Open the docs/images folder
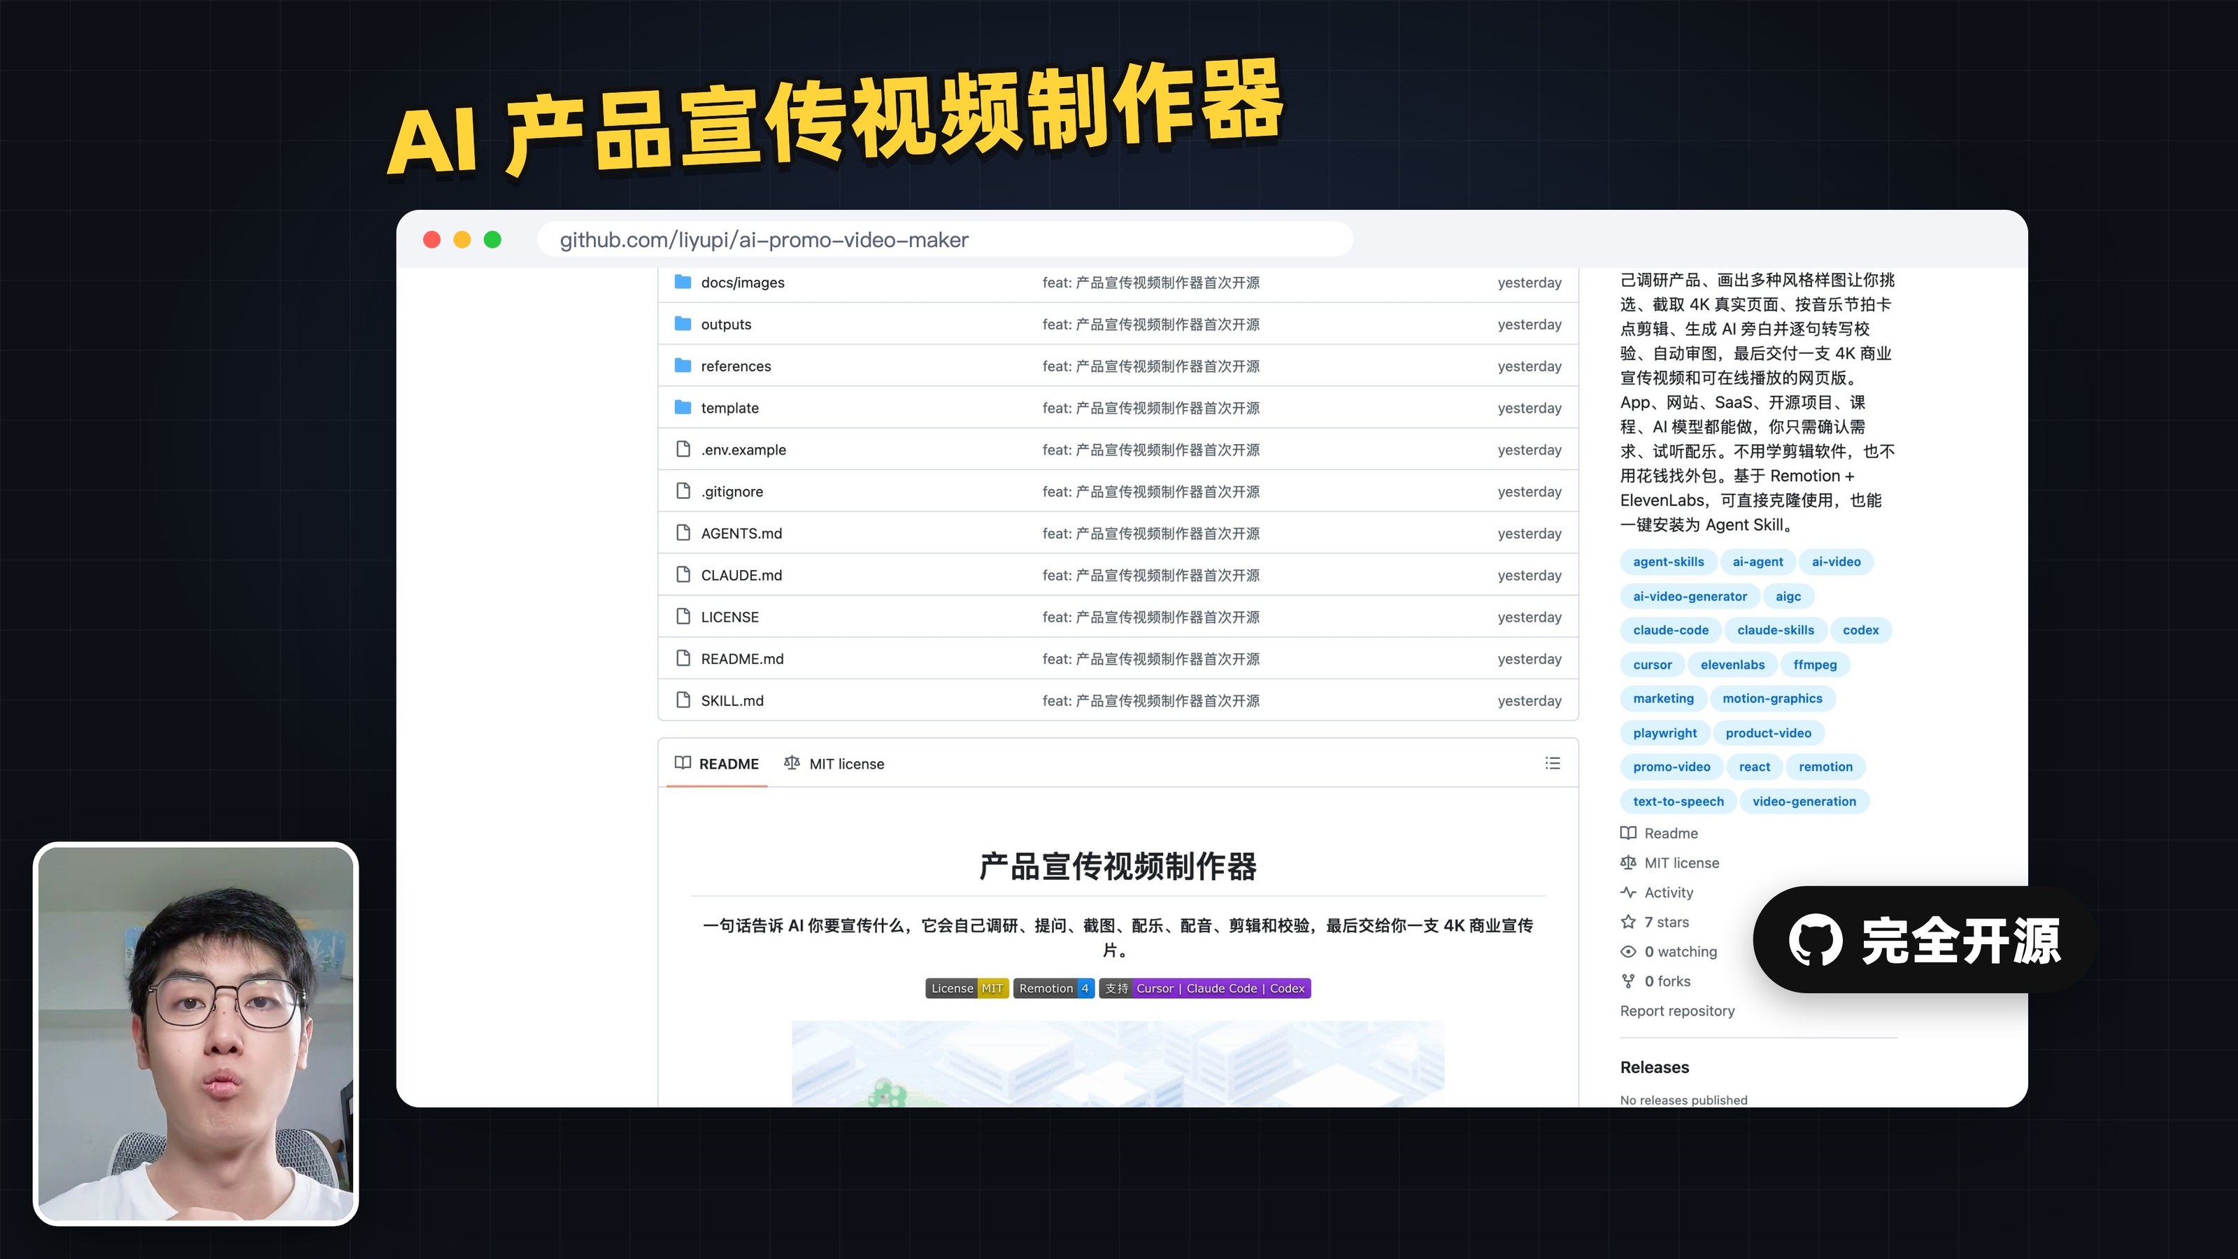Image resolution: width=2238 pixels, height=1259 pixels. (742, 283)
